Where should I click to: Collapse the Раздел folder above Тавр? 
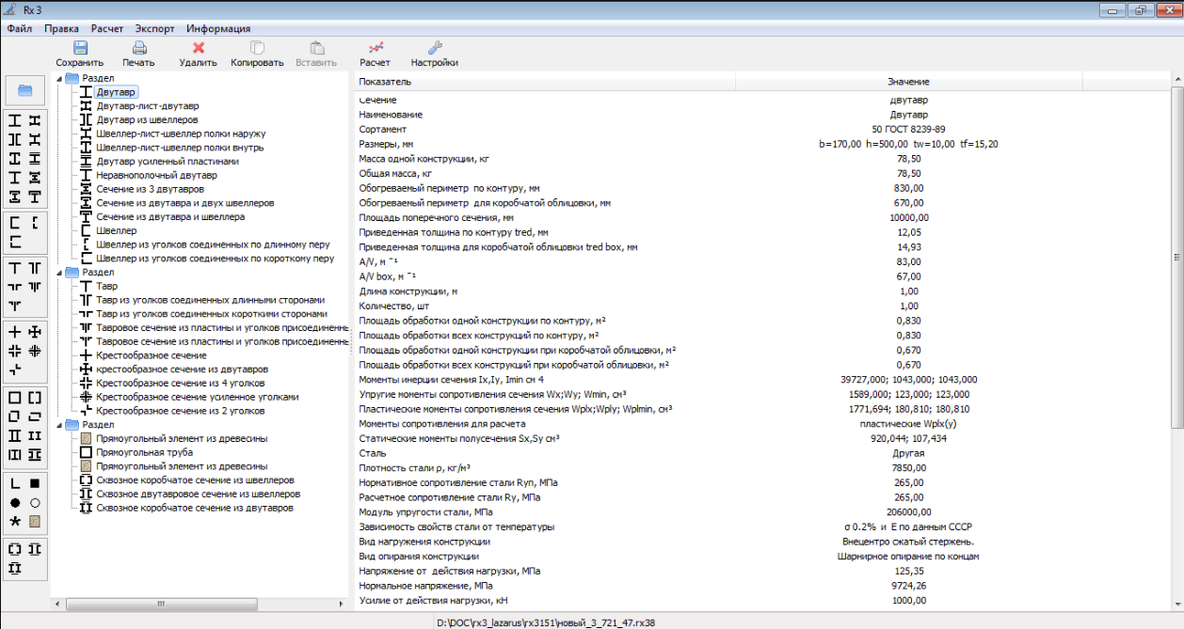pyautogui.click(x=60, y=272)
